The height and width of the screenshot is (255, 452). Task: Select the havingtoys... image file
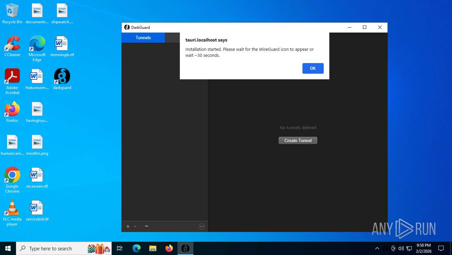pos(37,112)
